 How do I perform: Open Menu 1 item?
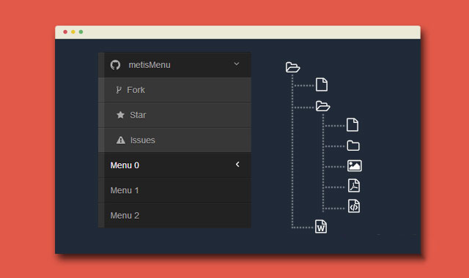click(x=174, y=190)
